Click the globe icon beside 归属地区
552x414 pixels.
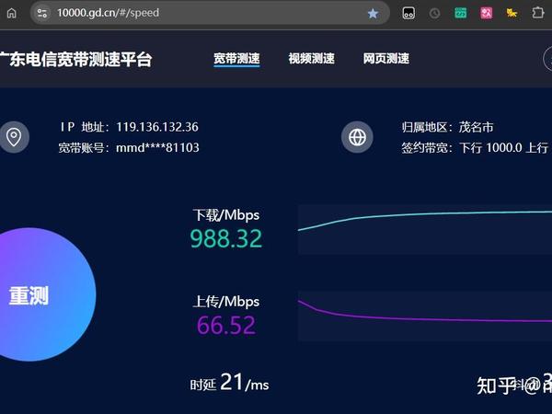coord(357,137)
